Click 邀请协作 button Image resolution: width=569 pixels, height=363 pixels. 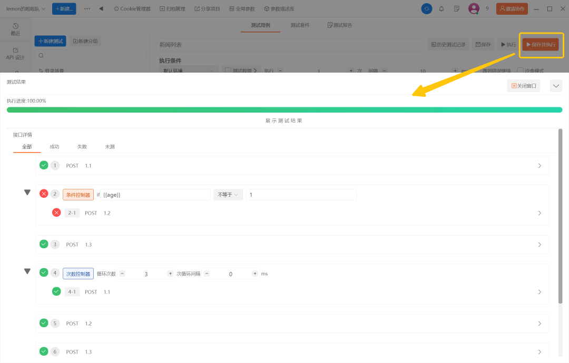click(x=512, y=9)
